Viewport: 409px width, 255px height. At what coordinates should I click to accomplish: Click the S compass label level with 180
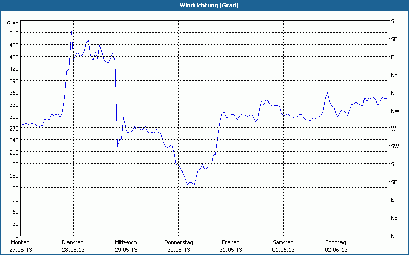[392, 164]
